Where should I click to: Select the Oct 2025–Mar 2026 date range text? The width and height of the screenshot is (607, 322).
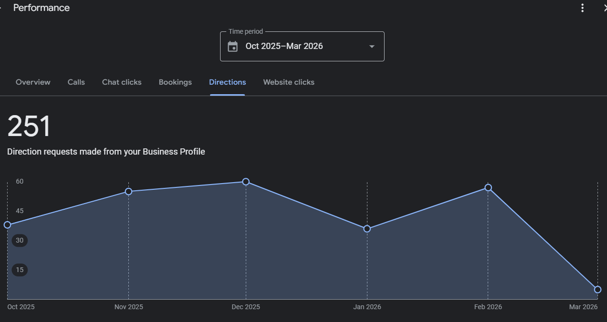pyautogui.click(x=284, y=46)
